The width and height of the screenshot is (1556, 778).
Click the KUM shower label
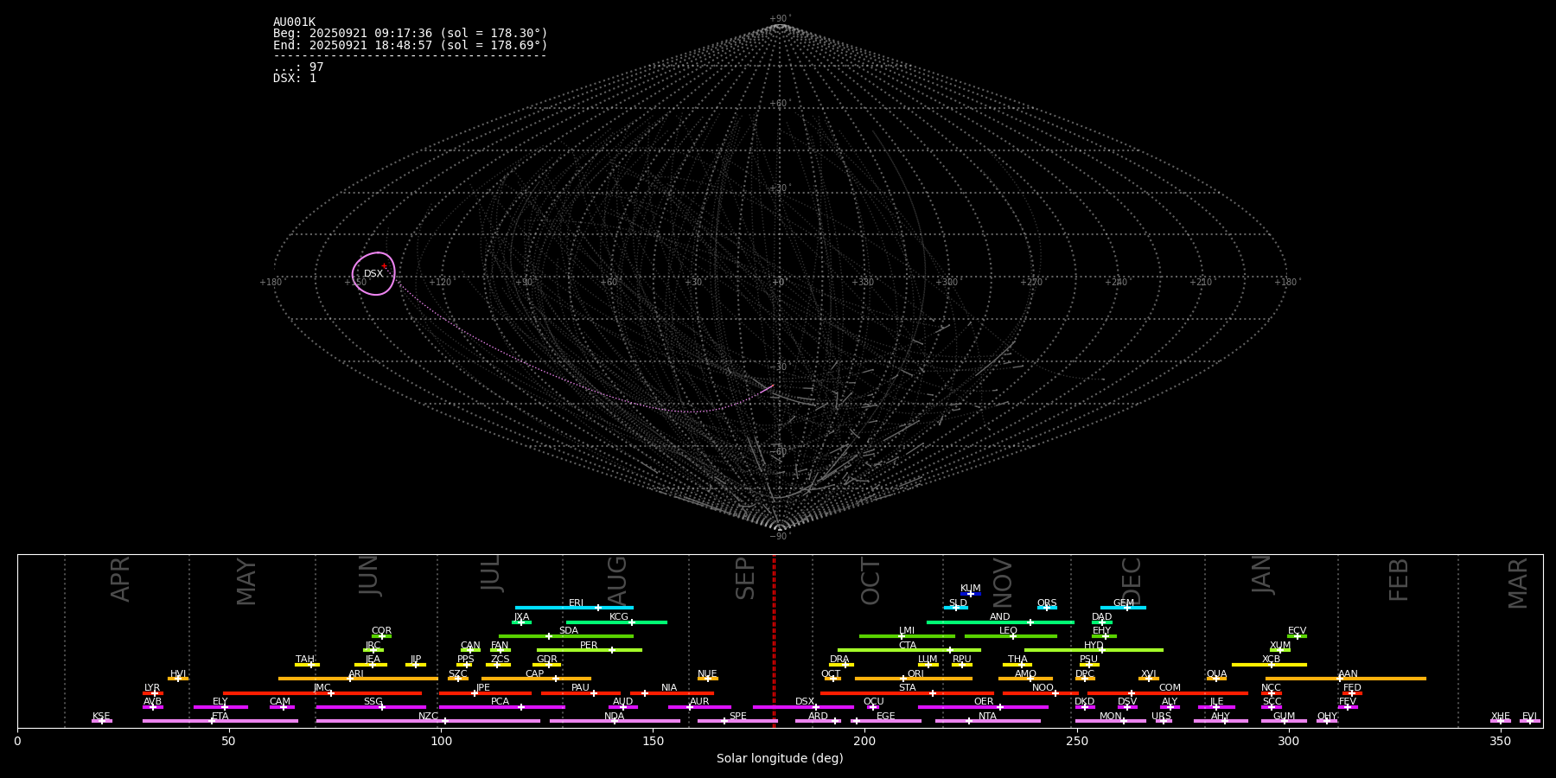971,589
